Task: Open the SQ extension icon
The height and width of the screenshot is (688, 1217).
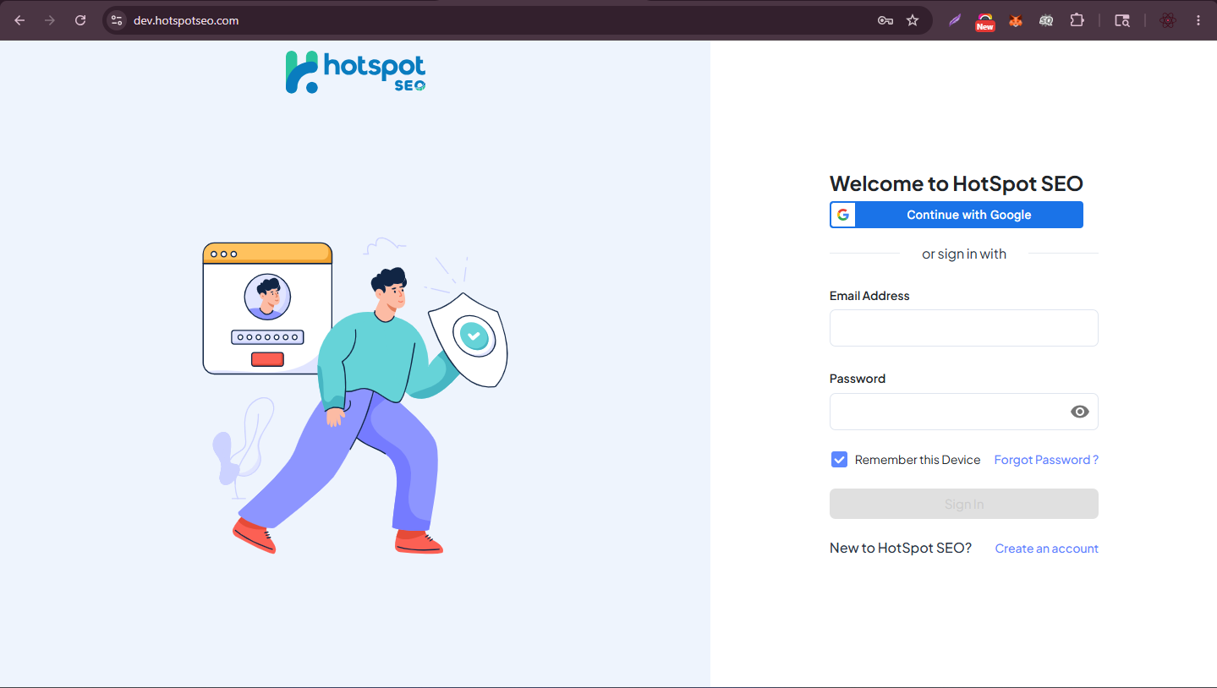Action: click(x=1046, y=20)
